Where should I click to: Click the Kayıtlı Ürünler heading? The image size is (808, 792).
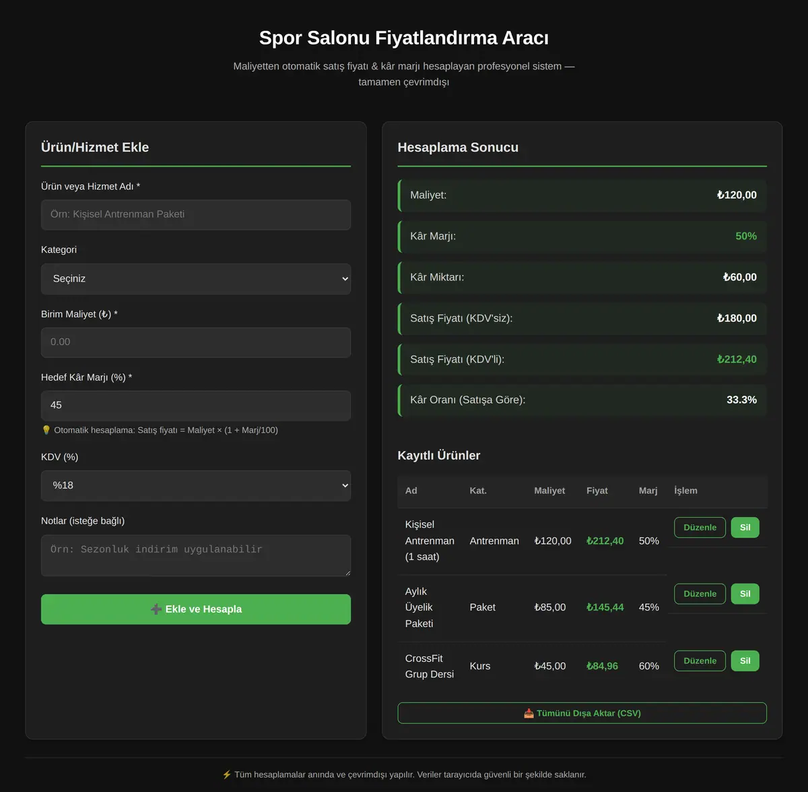[x=439, y=456]
